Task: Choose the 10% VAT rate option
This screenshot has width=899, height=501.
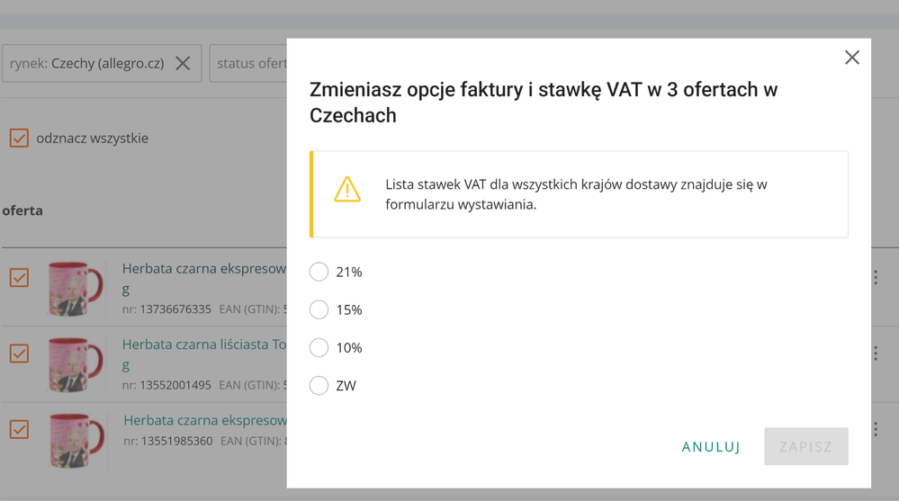Action: coord(319,347)
